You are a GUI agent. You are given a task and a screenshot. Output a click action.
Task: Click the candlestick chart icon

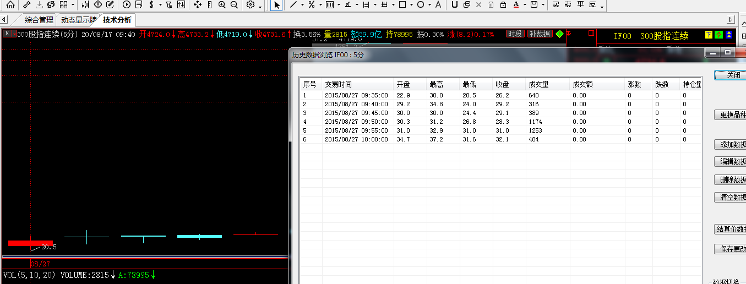(x=85, y=5)
